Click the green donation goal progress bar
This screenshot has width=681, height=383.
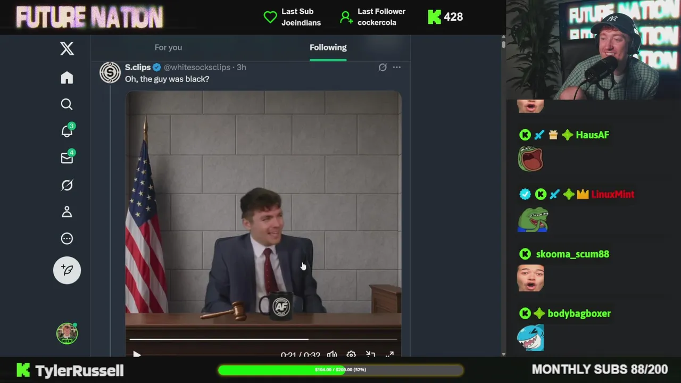pos(340,370)
